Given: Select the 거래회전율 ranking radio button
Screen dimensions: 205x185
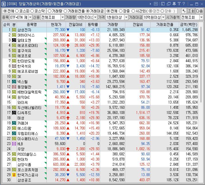Looking at the screenshot, I should tap(65, 11).
